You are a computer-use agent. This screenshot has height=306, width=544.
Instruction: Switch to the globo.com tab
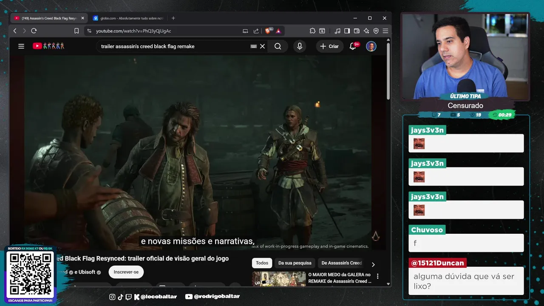pos(128,18)
